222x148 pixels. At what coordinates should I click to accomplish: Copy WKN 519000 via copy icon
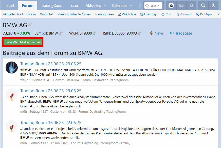[95, 33]
